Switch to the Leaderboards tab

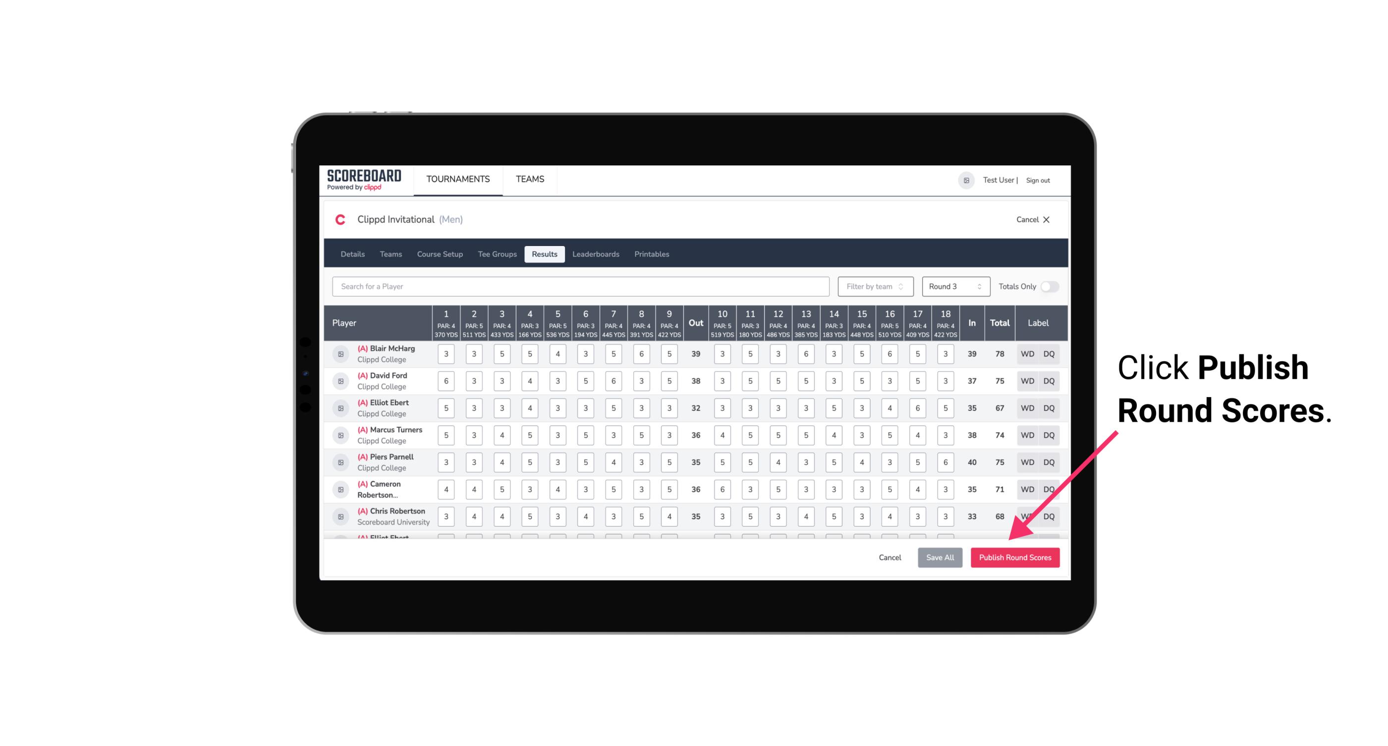pyautogui.click(x=596, y=253)
